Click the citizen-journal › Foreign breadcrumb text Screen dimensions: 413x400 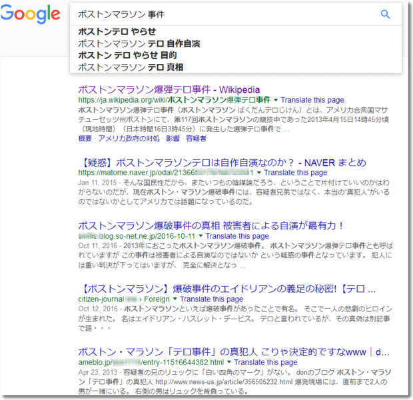[x=124, y=299]
